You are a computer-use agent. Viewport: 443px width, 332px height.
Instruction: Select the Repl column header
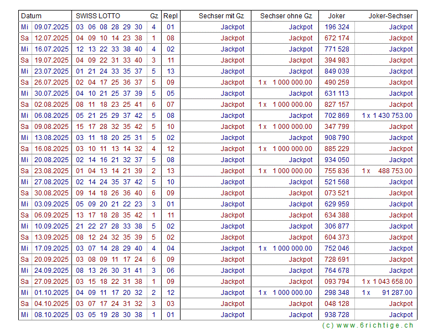pos(171,16)
